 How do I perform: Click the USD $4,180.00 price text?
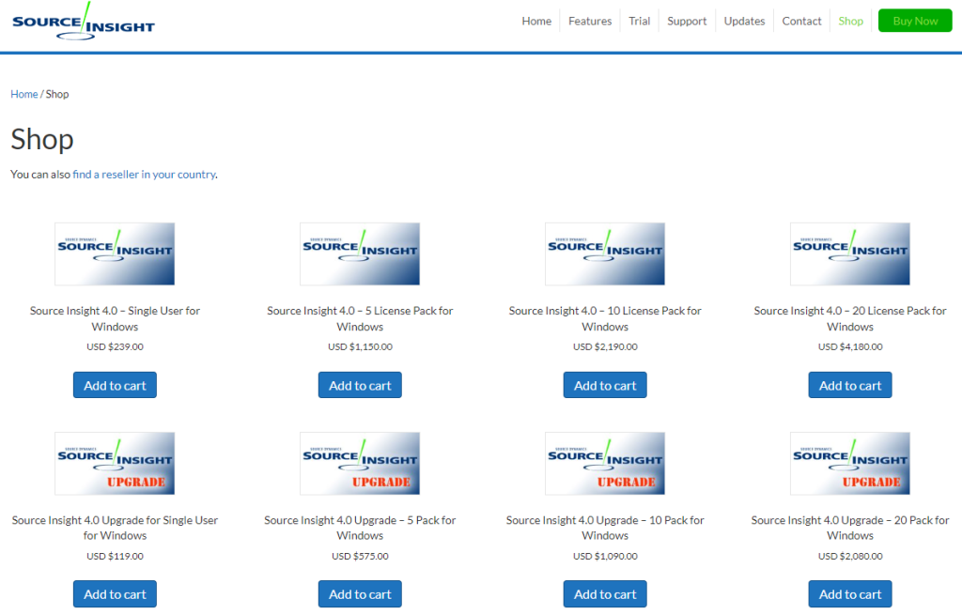(849, 346)
